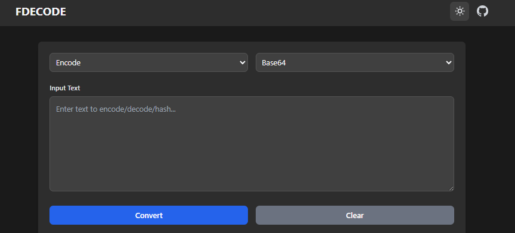
Task: Click the chevron arrow on Encode selector
Action: (243, 62)
